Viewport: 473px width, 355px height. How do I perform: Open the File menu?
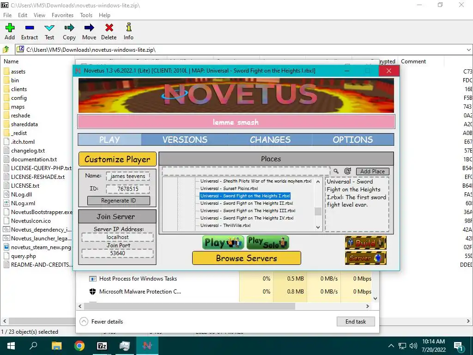pyautogui.click(x=7, y=15)
